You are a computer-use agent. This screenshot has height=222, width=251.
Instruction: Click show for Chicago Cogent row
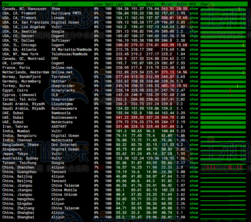tap(194, 45)
